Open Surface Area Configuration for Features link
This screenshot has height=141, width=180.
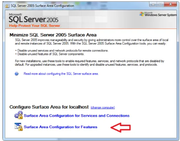pos(61,127)
